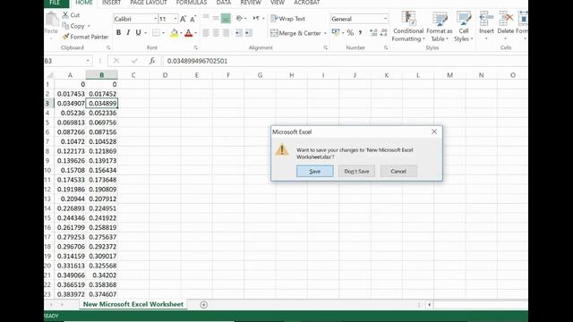Open the font size 11 dropdown
The image size is (573, 322).
click(175, 19)
